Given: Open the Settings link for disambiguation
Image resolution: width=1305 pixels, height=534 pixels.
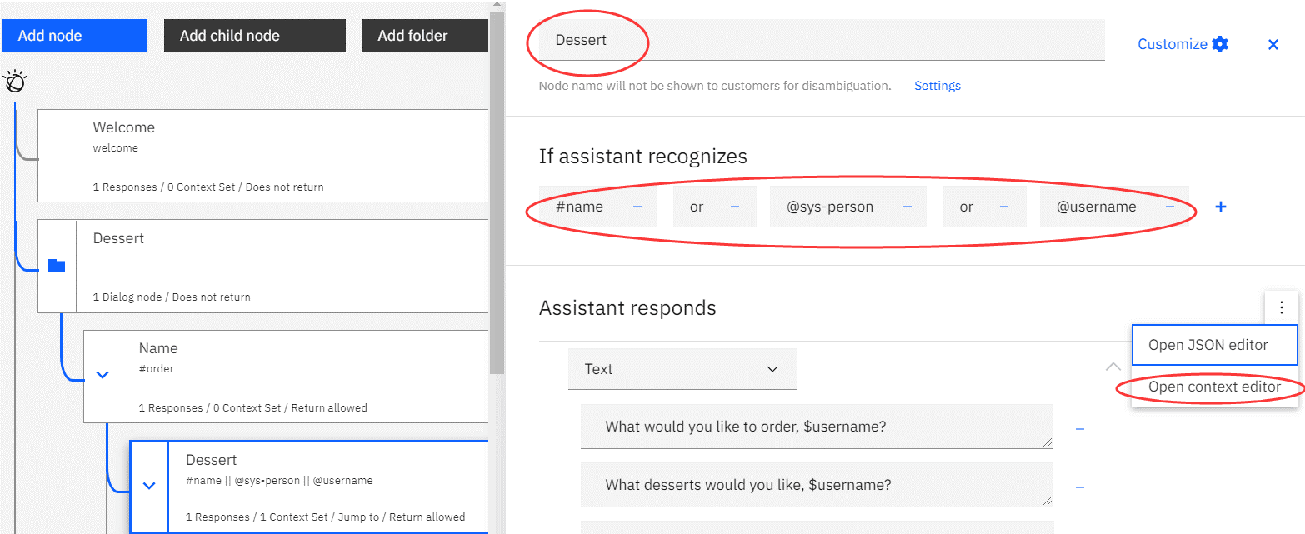Looking at the screenshot, I should point(937,86).
